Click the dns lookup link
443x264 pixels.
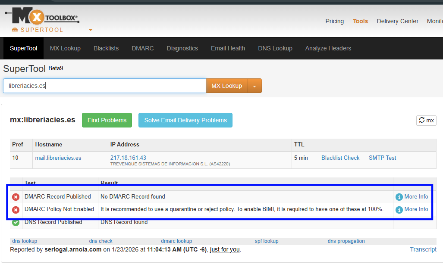coord(25,241)
